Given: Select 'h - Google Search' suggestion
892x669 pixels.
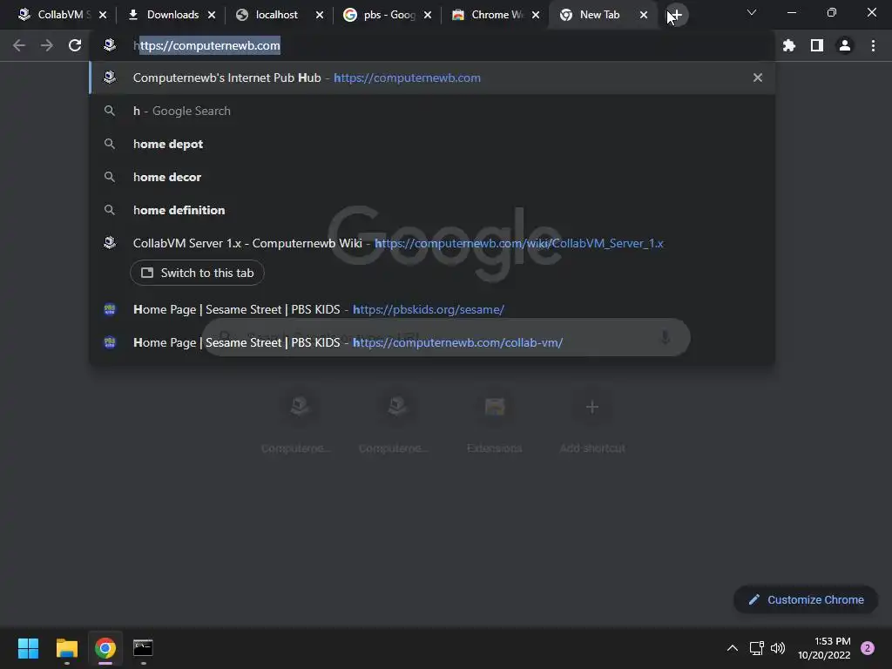Looking at the screenshot, I should tap(432, 111).
